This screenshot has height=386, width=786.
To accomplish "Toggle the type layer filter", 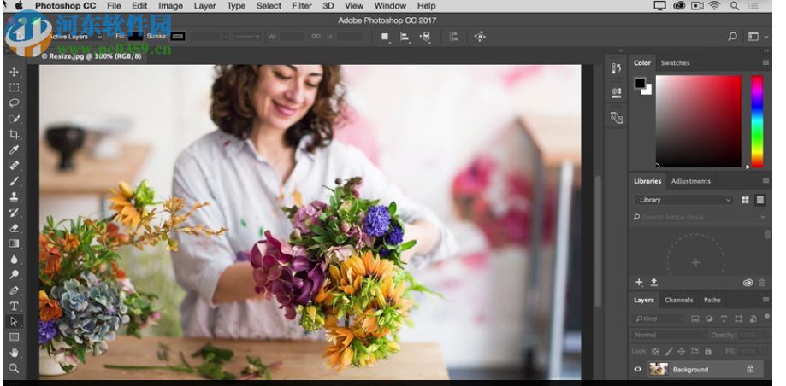I will pos(724,319).
